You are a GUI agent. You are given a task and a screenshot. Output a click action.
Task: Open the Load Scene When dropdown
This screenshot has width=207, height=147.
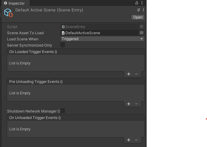(x=103, y=39)
